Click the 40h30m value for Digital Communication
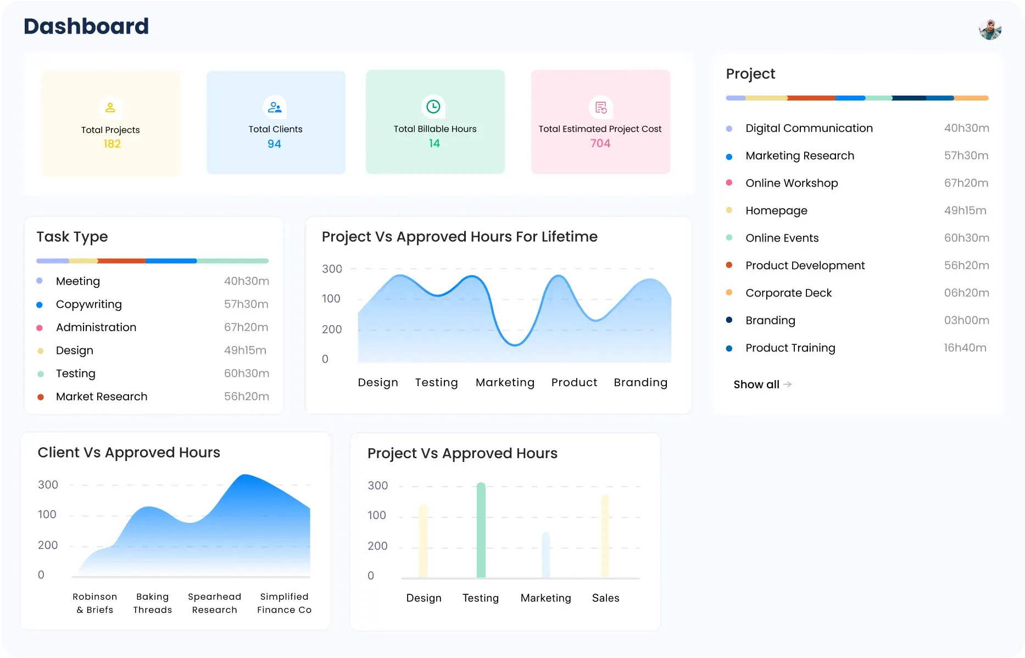Viewport: 1025px width, 658px height. coord(966,128)
